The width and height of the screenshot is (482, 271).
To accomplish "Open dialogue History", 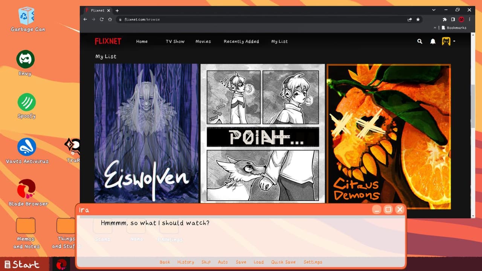I will pyautogui.click(x=186, y=262).
